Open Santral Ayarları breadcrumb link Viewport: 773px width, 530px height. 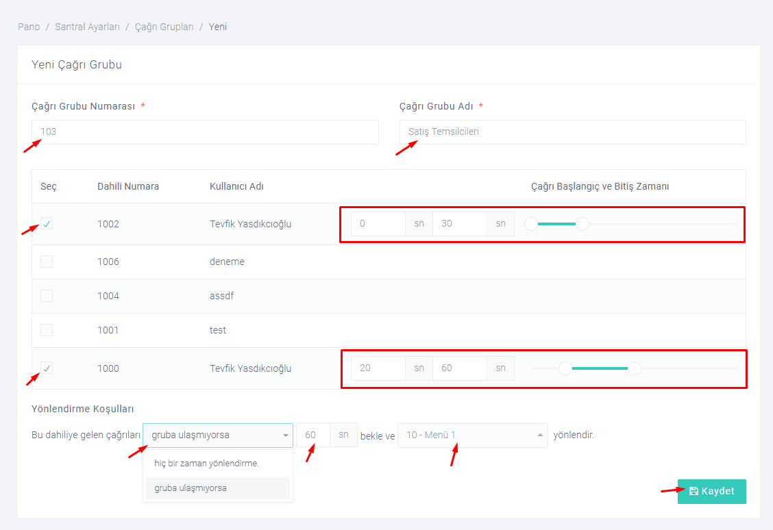click(x=87, y=27)
